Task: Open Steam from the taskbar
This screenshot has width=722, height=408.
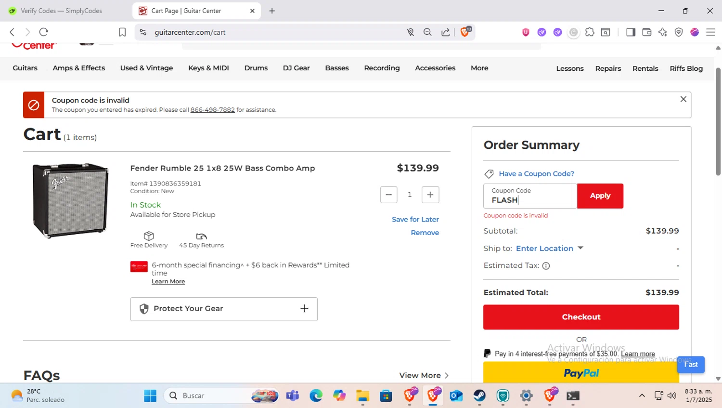Action: pos(479,395)
